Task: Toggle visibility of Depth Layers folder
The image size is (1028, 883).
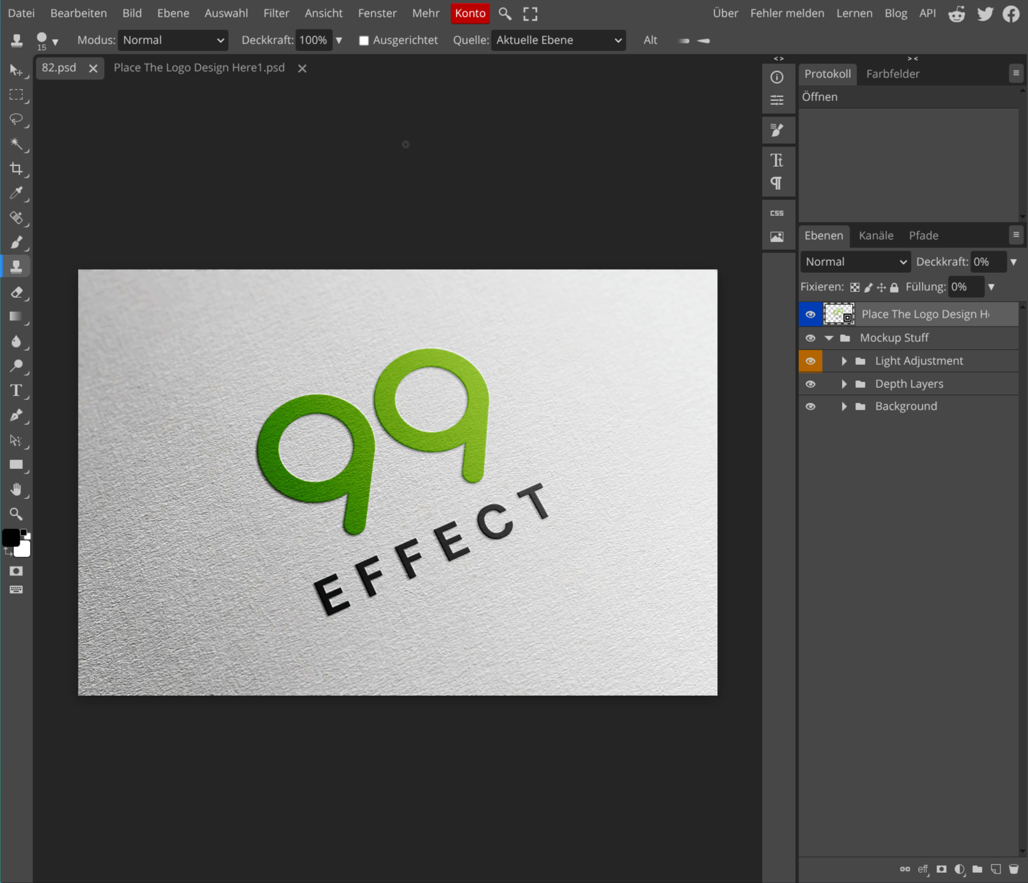Action: pyautogui.click(x=810, y=384)
